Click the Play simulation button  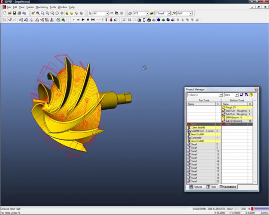[83, 20]
